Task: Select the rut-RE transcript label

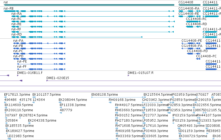Action: pos(16,24)
